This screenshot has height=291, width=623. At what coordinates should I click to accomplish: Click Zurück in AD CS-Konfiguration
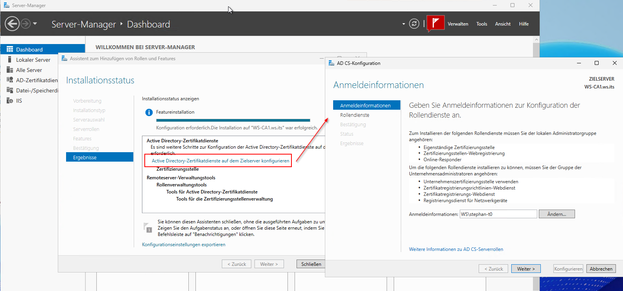point(494,269)
